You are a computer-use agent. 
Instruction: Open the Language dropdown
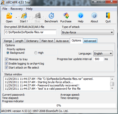tap(103, 53)
